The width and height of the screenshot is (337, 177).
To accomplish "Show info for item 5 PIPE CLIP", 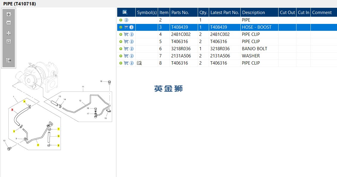I will pyautogui.click(x=132, y=41).
